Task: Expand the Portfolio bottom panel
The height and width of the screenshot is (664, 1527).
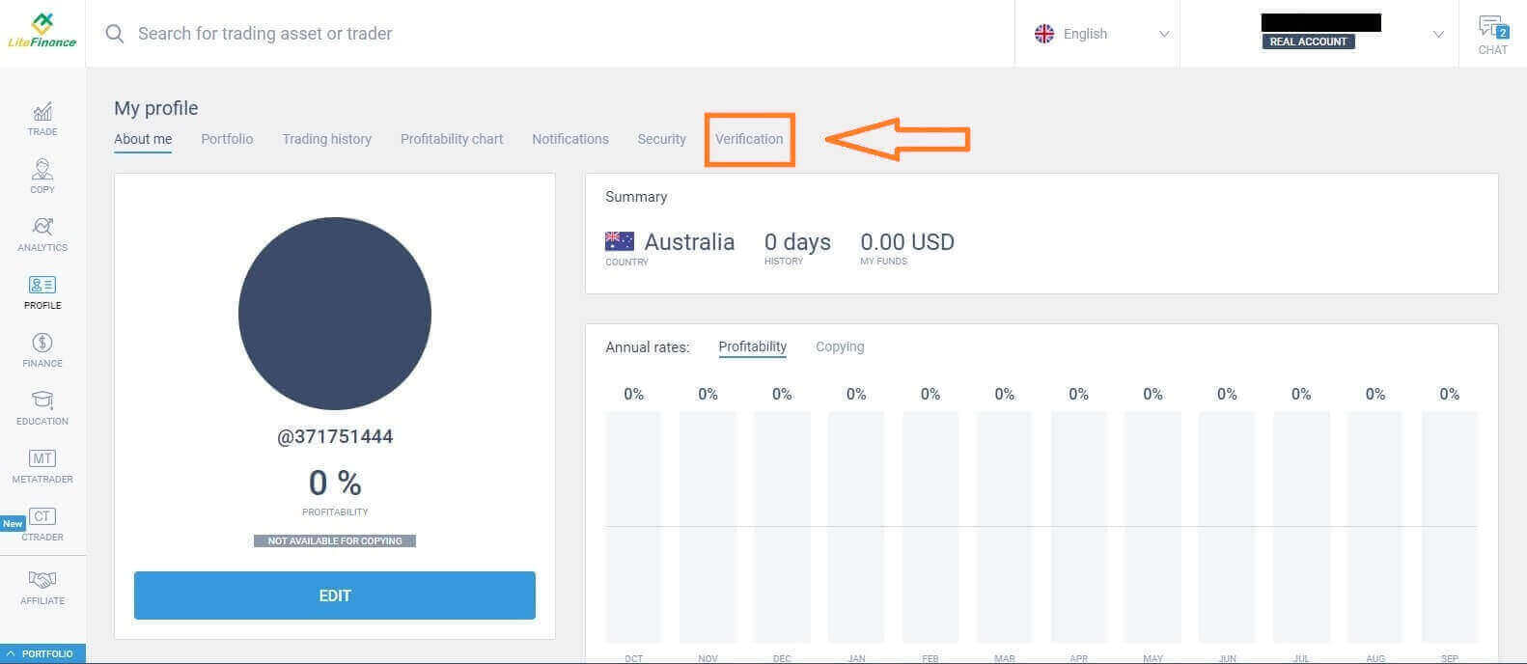Action: [x=42, y=653]
